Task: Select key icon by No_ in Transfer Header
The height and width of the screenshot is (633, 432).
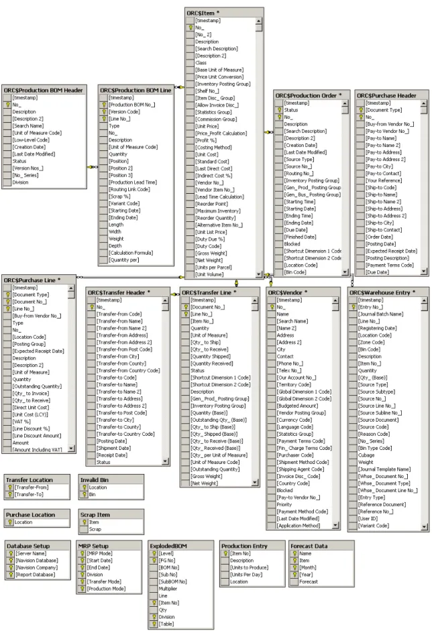Action: pyautogui.click(x=92, y=307)
